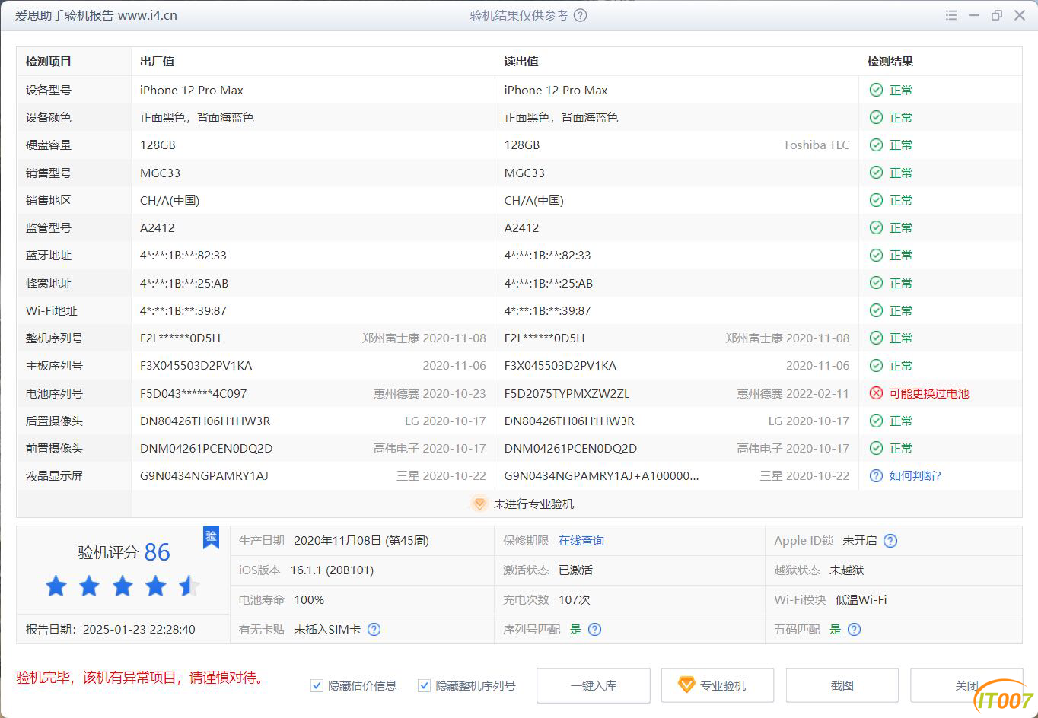1038x718 pixels.
Task: Click the 读出值 column header
Action: [521, 62]
